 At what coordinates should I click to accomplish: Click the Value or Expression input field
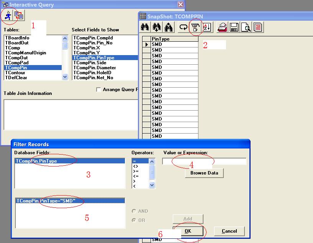(204, 161)
